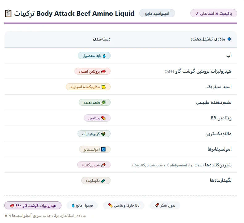Click the clipboard icon beside the title
Screen dimensions: 244x223
[x=8, y=14]
